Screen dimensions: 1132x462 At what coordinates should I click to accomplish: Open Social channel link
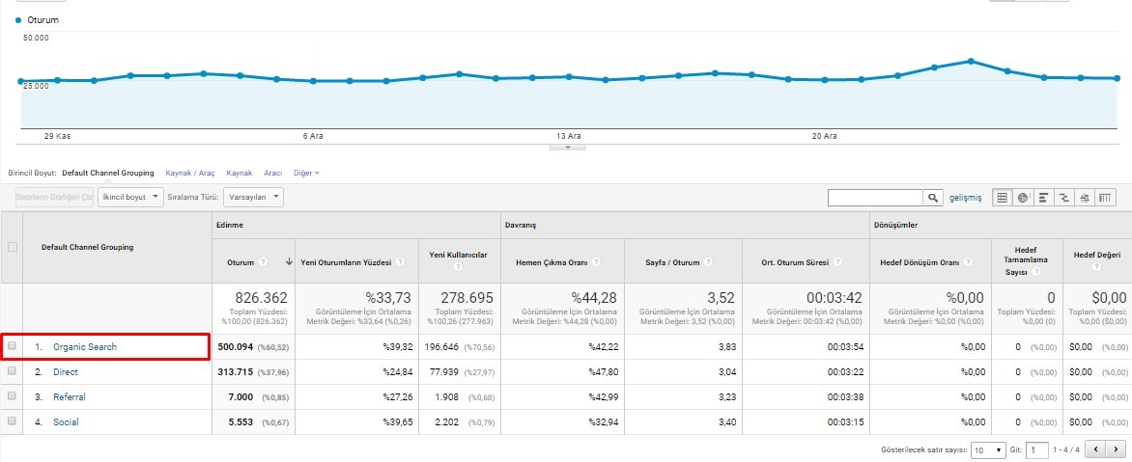(66, 421)
